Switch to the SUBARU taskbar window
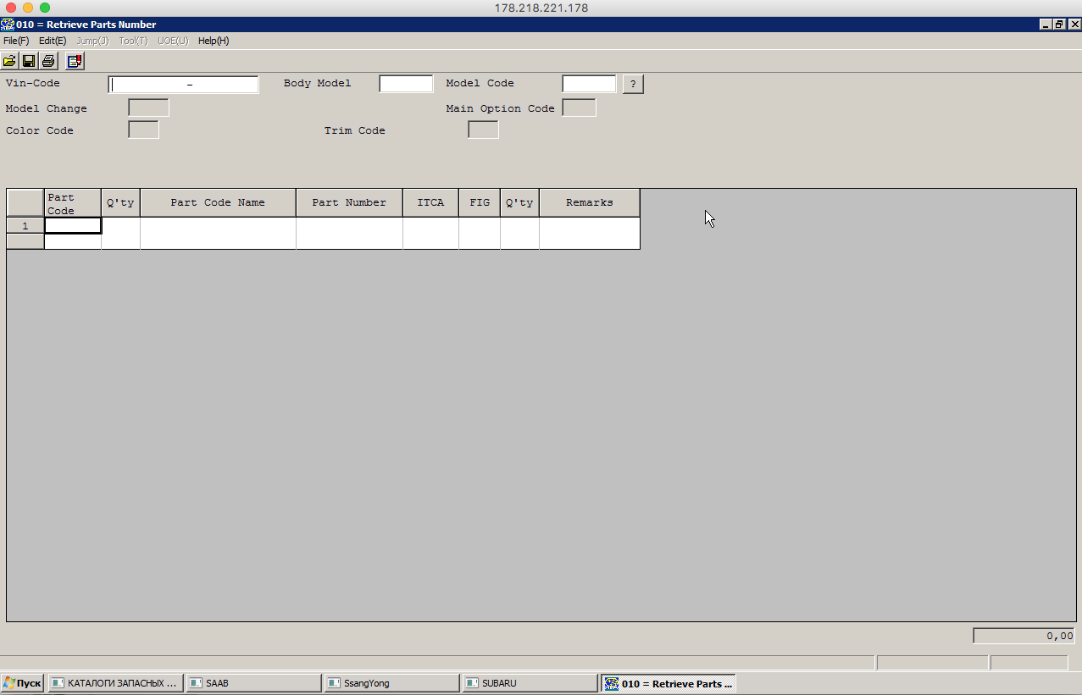Screen dimensions: 1082x695 point(530,683)
